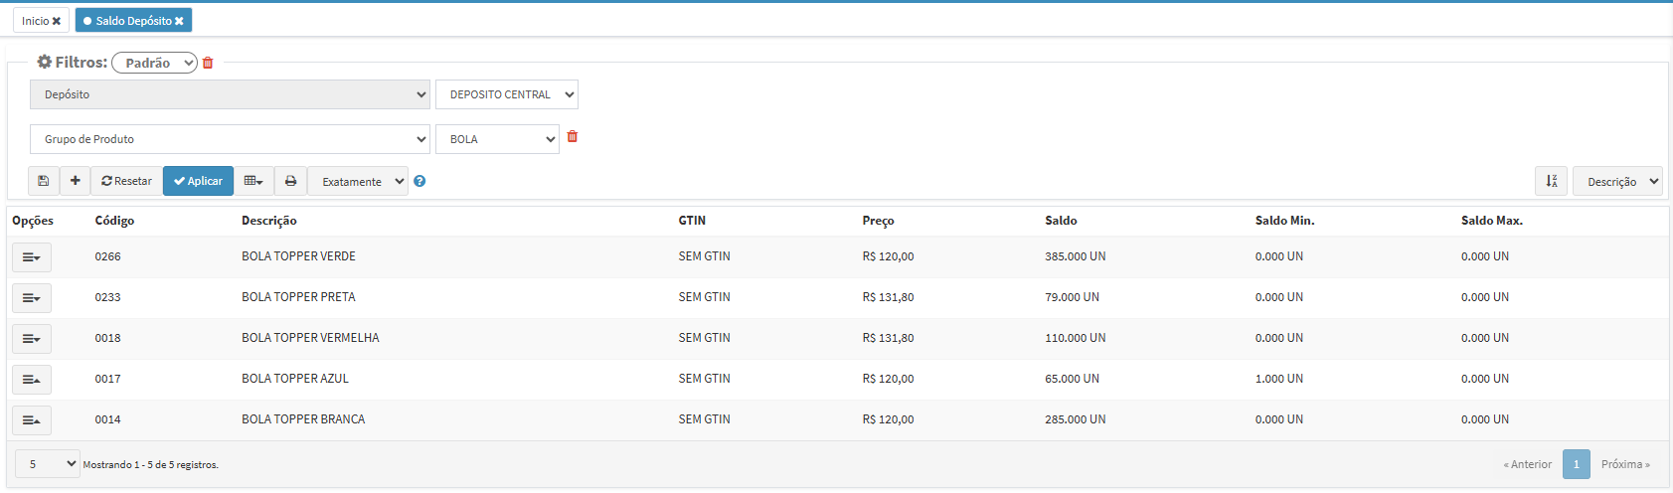This screenshot has width=1673, height=493.
Task: Open the table columns selector icon
Action: [253, 181]
